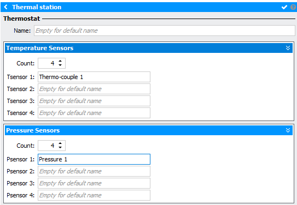Image resolution: width=297 pixels, height=205 pixels.
Task: Focus the Psensor 3 name field
Action: (x=94, y=183)
